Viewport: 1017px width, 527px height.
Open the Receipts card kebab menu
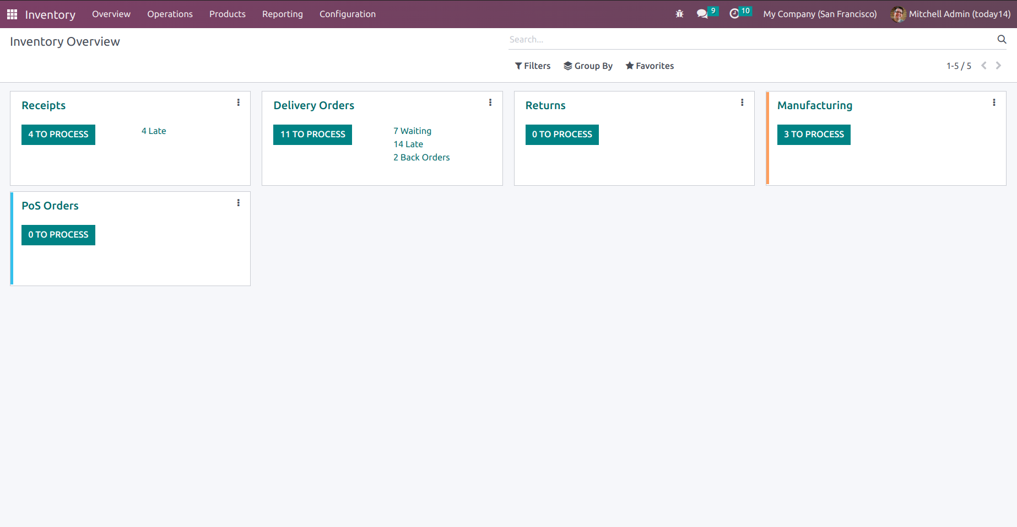click(238, 103)
